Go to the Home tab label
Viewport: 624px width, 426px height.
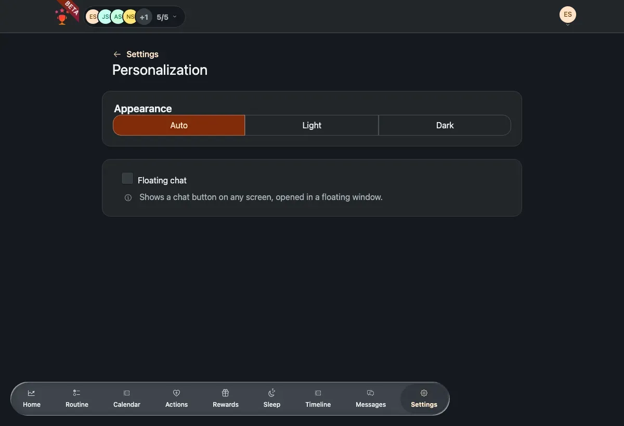pos(32,404)
